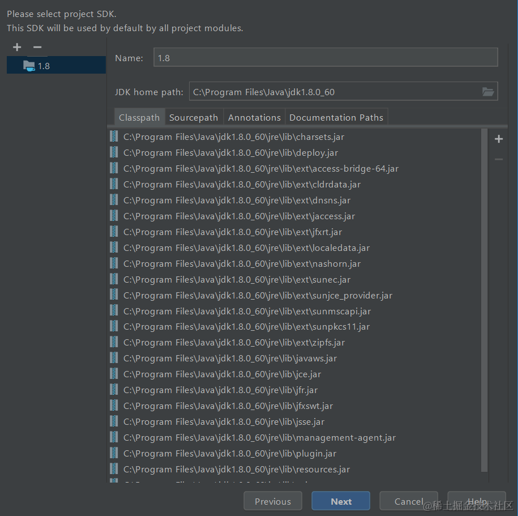Click the archive icon beside localedata.jar
This screenshot has width=518, height=516.
pyautogui.click(x=114, y=248)
